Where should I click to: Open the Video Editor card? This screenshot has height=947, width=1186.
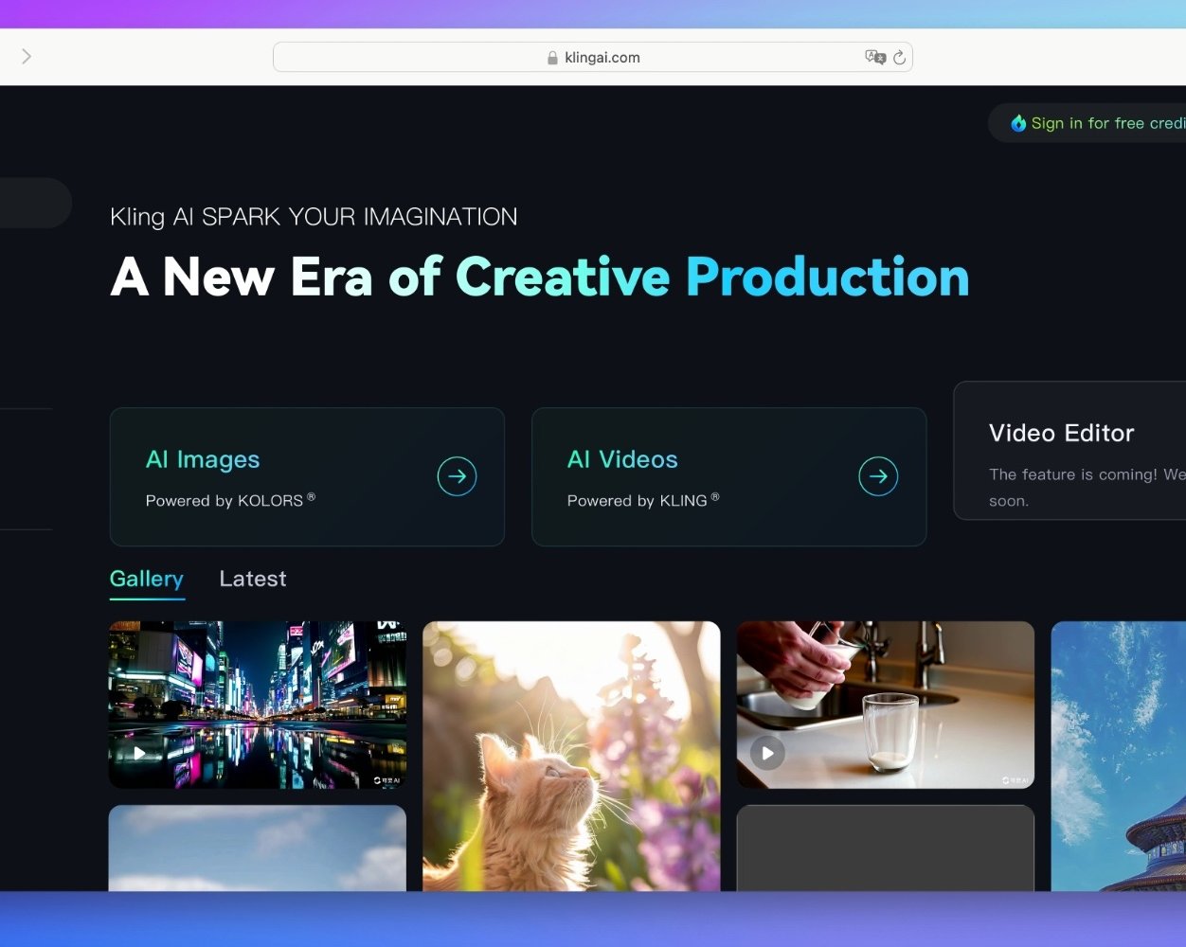pos(1069,451)
